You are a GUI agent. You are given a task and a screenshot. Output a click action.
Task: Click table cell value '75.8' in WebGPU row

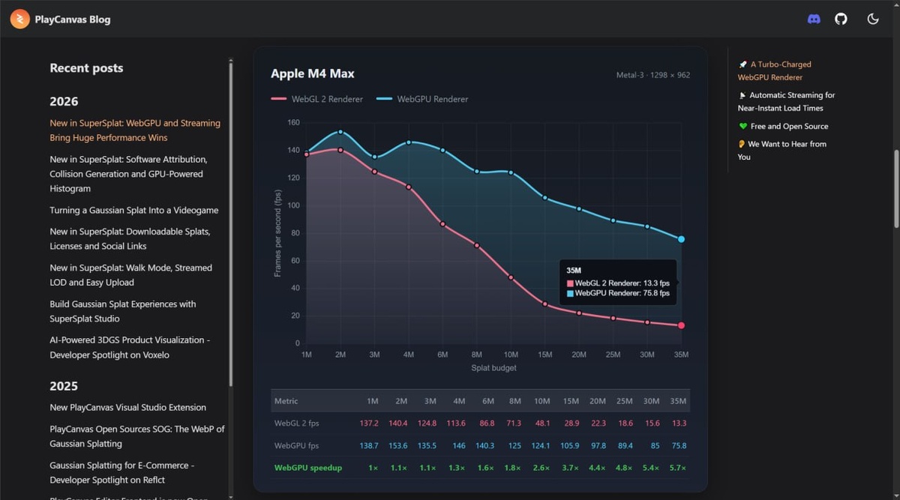679,445
